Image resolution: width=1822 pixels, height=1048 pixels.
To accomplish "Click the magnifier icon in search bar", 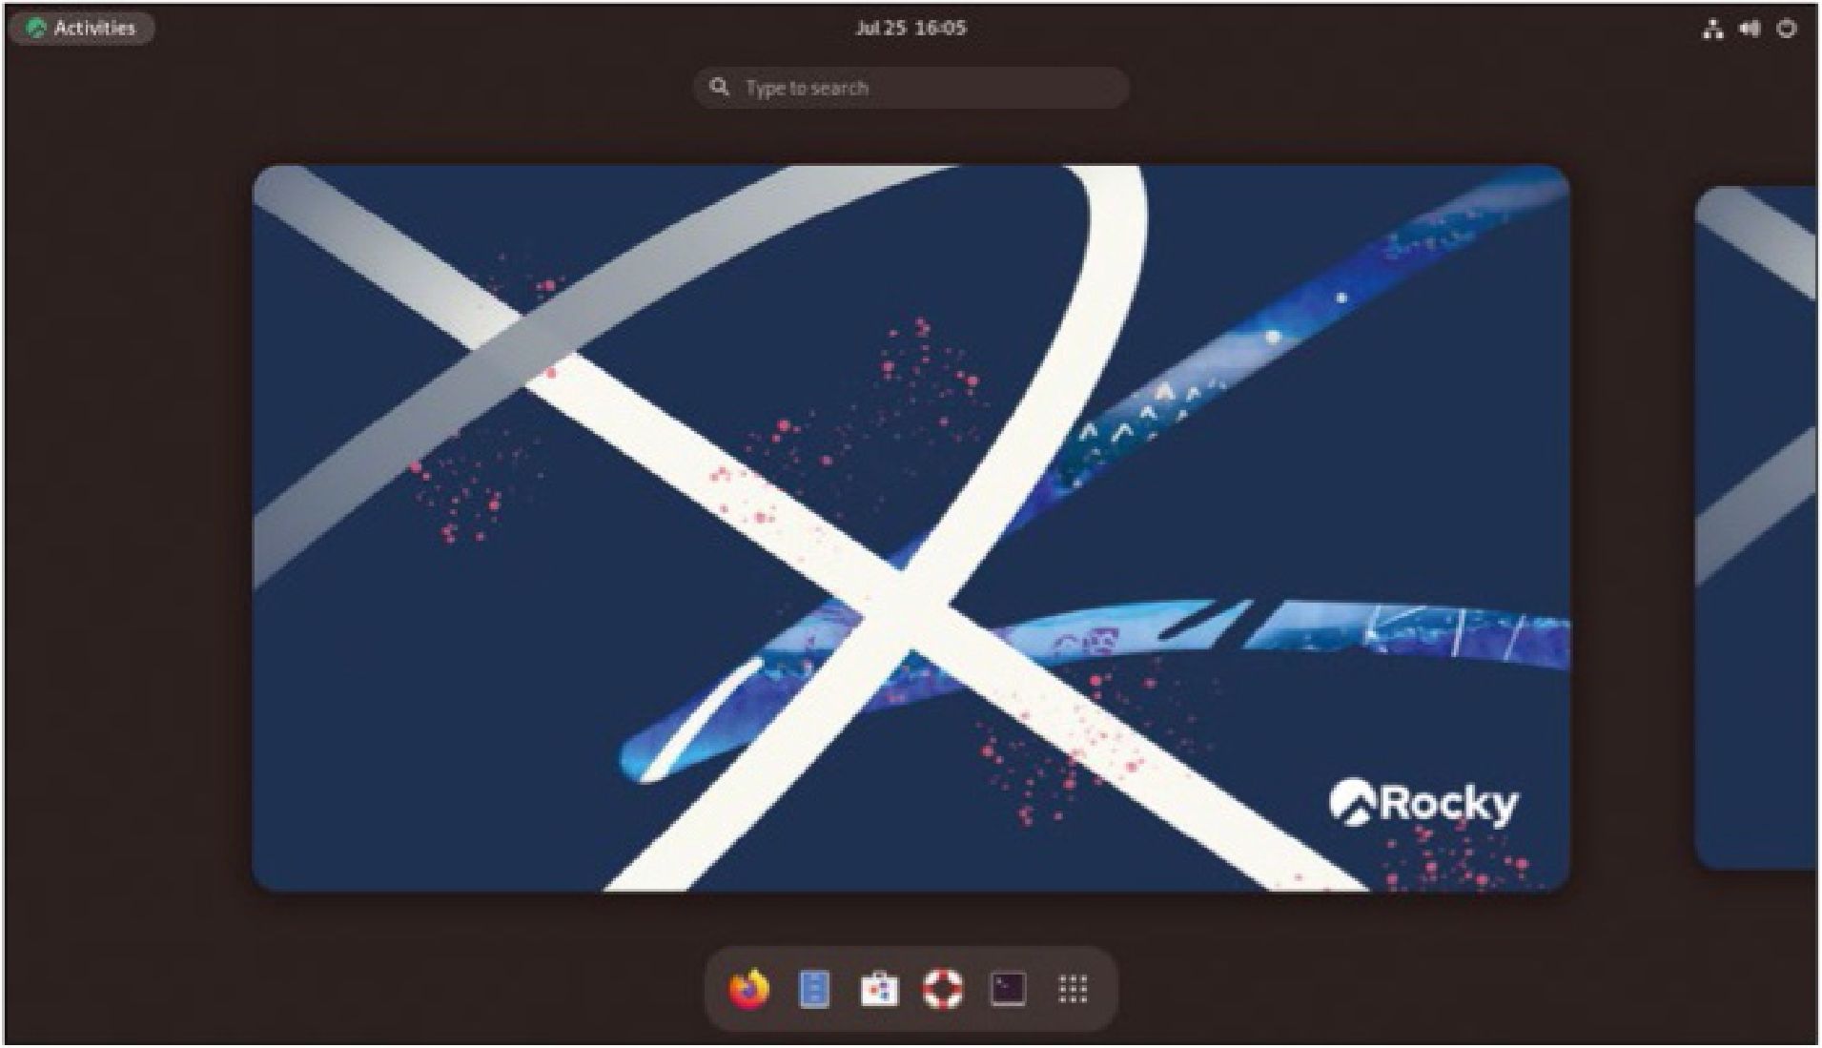I will 720,88.
